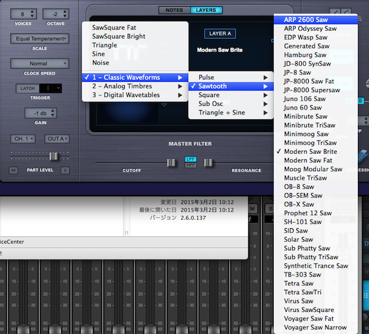The image size is (369, 334).
Task: Choose ARP Odyssey Saw from list
Action: click(316, 28)
